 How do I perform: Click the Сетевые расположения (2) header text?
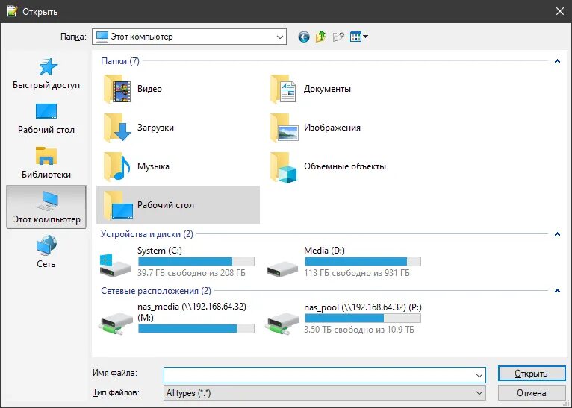coord(156,291)
